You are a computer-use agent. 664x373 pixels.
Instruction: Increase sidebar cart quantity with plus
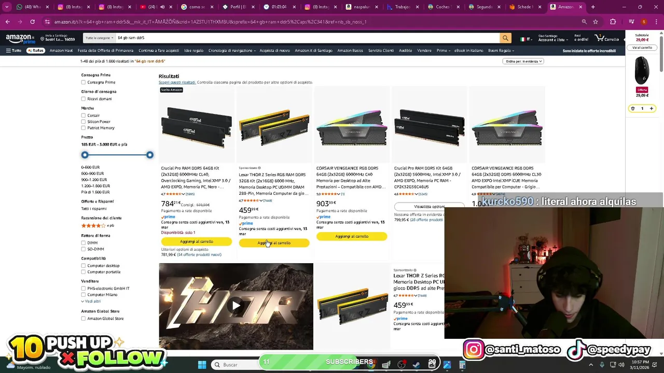(652, 108)
